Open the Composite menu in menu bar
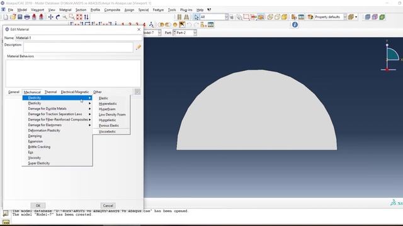Image resolution: width=403 pixels, height=226 pixels. pos(112,10)
